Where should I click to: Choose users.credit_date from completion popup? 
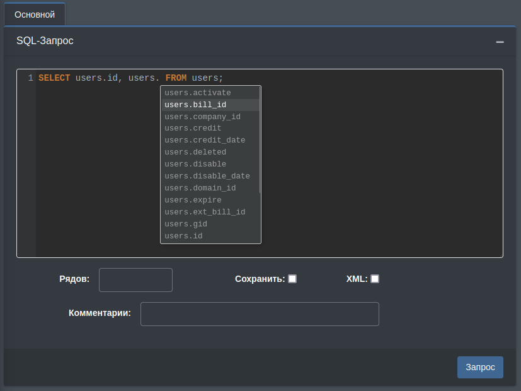tap(205, 140)
